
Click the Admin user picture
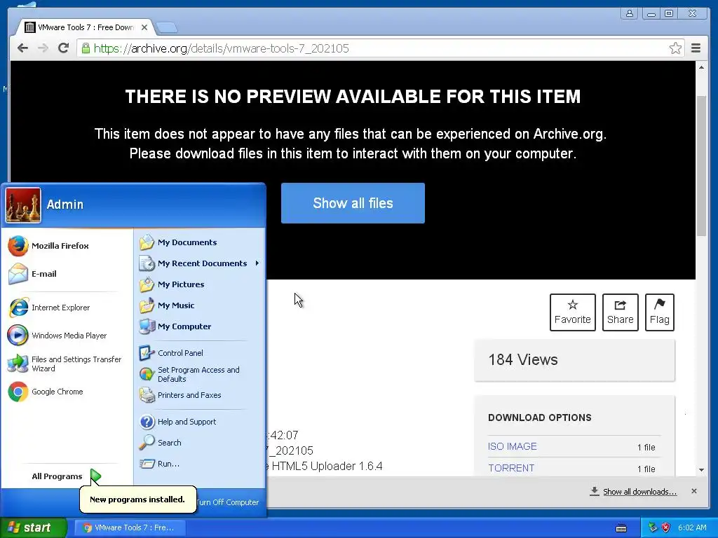[x=23, y=205]
